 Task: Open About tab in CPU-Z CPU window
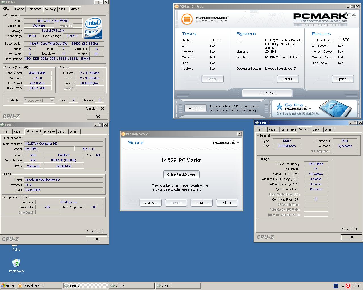click(x=75, y=9)
